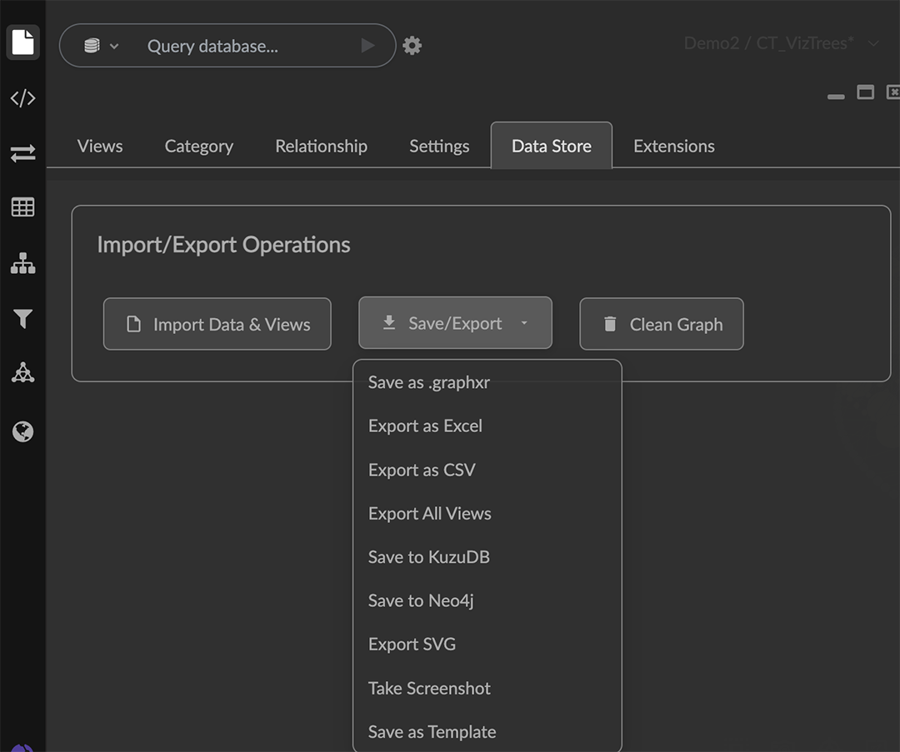This screenshot has width=900, height=752.
Task: Switch to the Extensions tab
Action: pyautogui.click(x=673, y=147)
